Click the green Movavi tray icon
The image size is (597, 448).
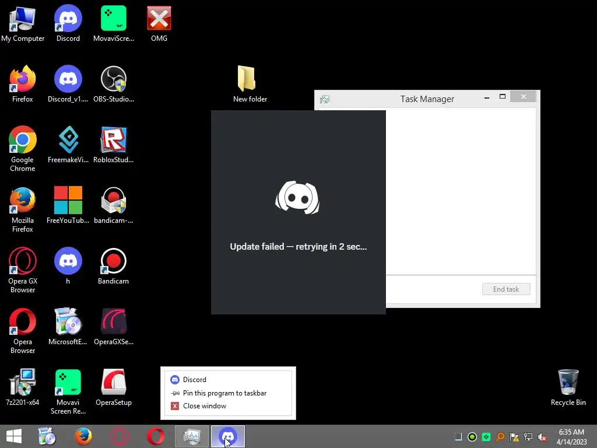pos(486,437)
